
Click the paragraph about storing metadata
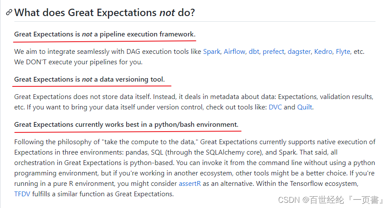click(x=194, y=102)
